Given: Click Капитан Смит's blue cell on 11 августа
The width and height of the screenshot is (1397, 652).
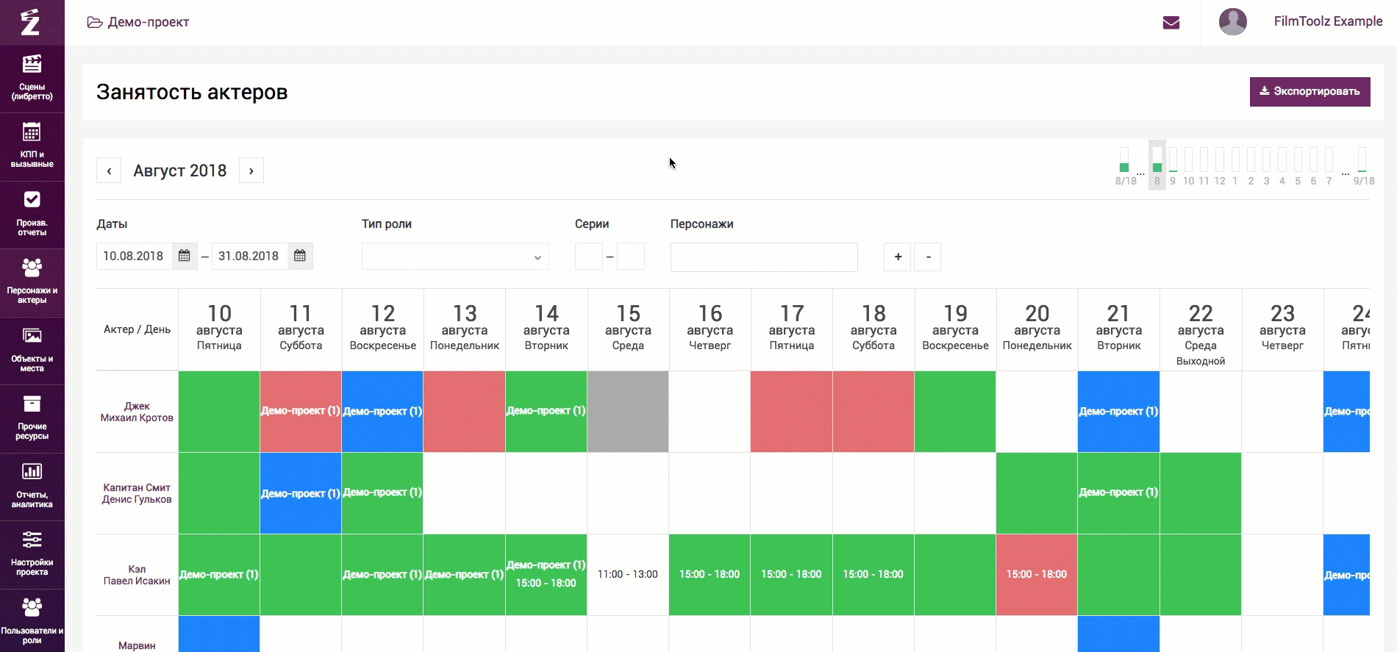Looking at the screenshot, I should [x=301, y=493].
